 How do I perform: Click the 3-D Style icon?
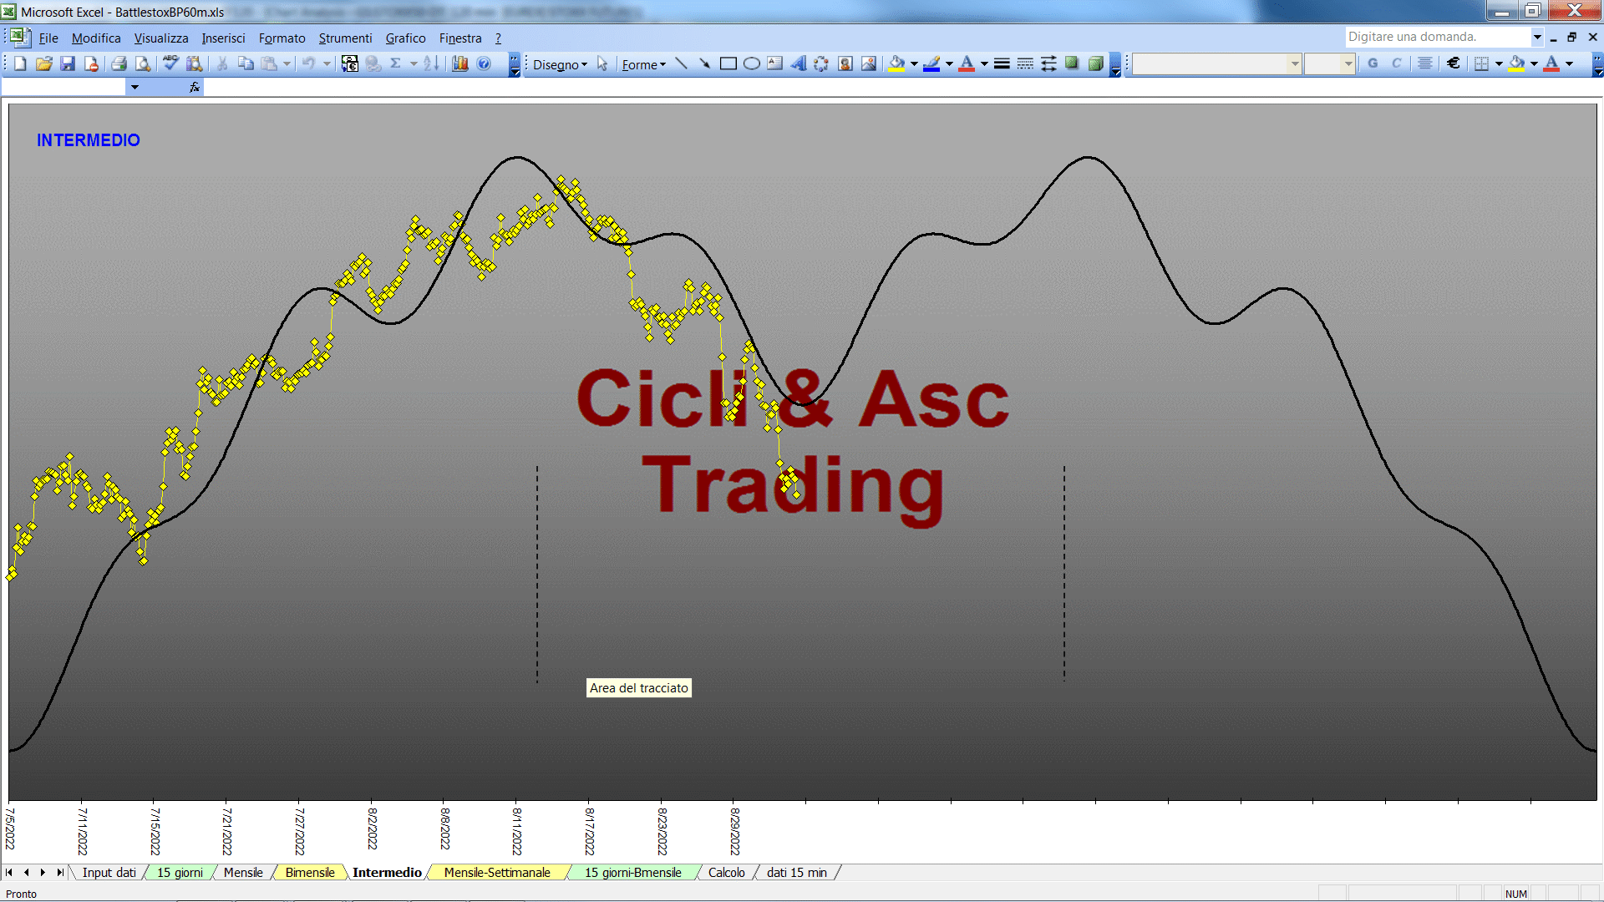coord(1095,63)
